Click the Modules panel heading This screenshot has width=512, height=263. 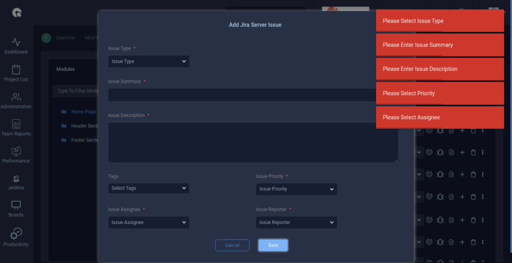(65, 69)
